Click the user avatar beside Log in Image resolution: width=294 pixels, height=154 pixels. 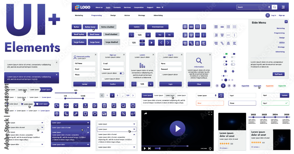point(268,15)
